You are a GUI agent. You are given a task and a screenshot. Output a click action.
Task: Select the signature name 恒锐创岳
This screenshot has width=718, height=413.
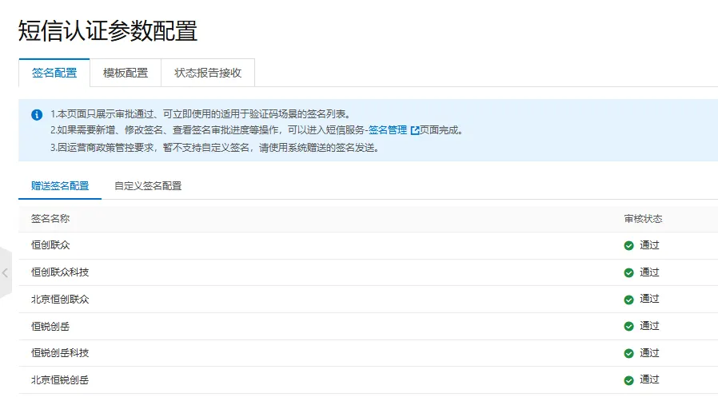coord(50,326)
